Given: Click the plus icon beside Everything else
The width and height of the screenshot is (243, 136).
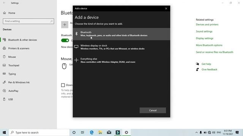Looking at the screenshot, I should click(x=76, y=60).
